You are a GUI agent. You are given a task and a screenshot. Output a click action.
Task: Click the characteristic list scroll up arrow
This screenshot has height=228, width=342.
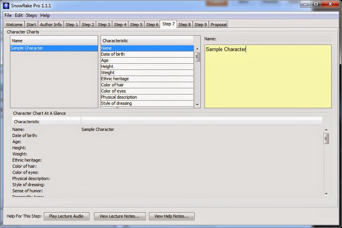point(197,49)
